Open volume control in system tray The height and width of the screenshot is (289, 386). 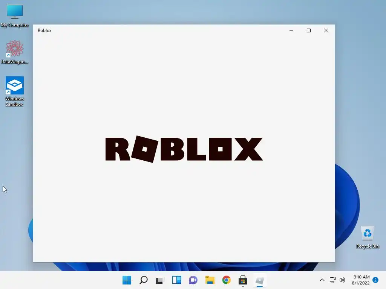[342, 280]
